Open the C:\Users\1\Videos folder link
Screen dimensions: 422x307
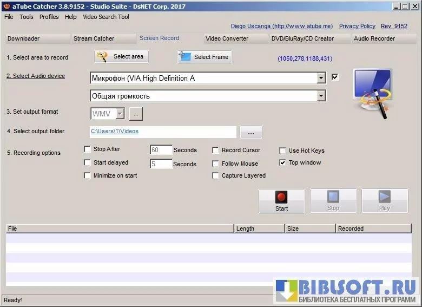coord(115,131)
